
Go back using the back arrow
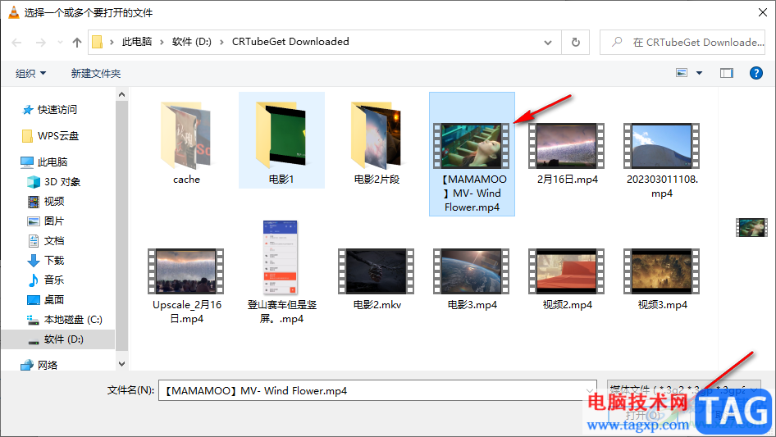(x=17, y=43)
